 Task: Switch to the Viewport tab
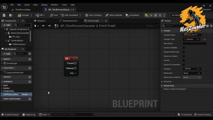coord(40,21)
